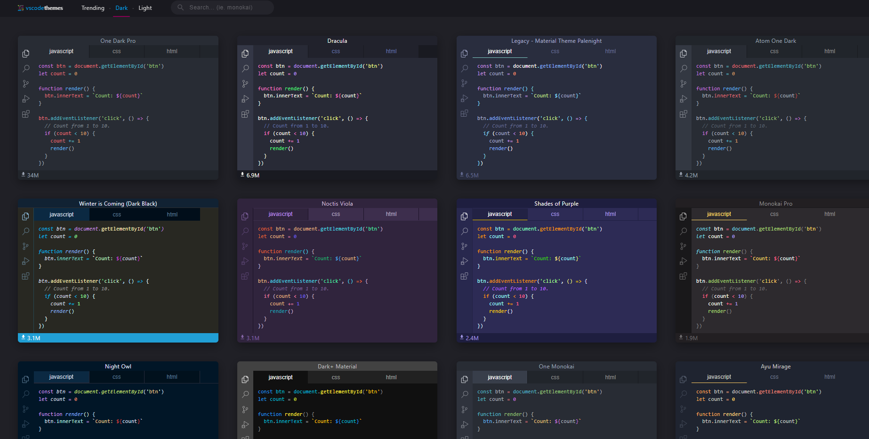Open the Ayu Mirage theme title
The width and height of the screenshot is (869, 439).
pos(776,367)
